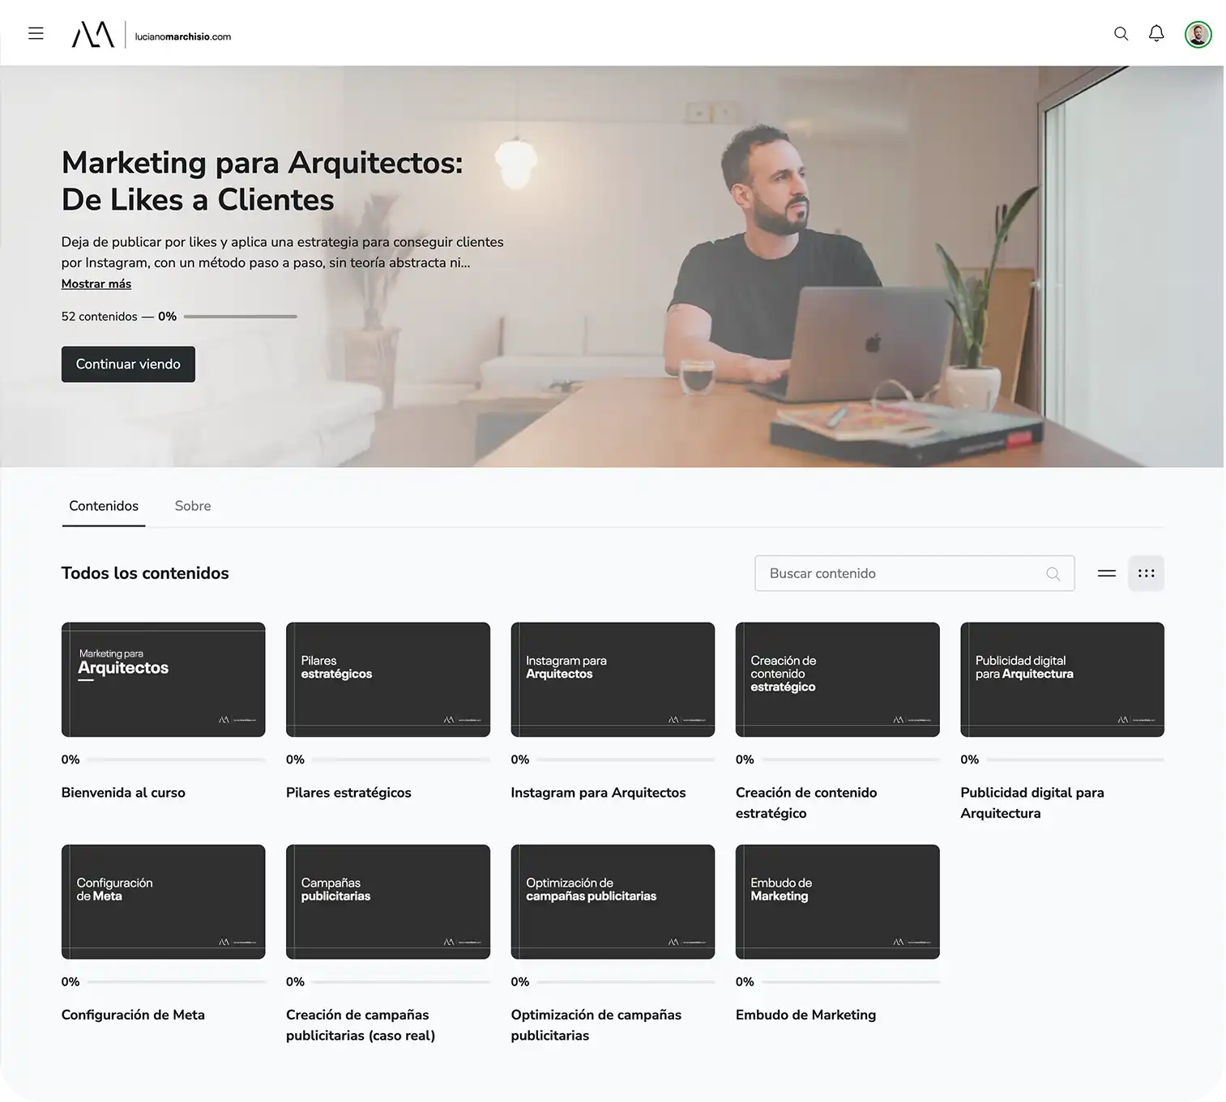Open the user profile avatar

click(x=1198, y=35)
